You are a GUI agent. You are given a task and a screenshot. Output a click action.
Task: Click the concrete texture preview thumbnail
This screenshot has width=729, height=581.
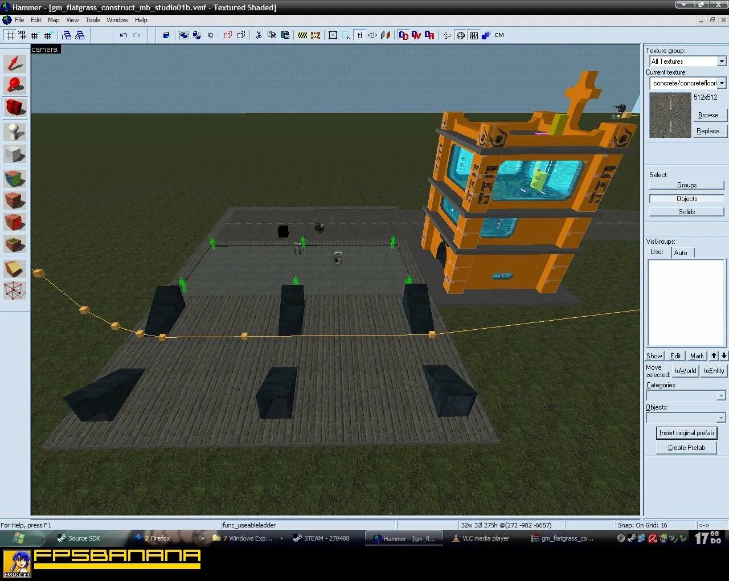670,116
